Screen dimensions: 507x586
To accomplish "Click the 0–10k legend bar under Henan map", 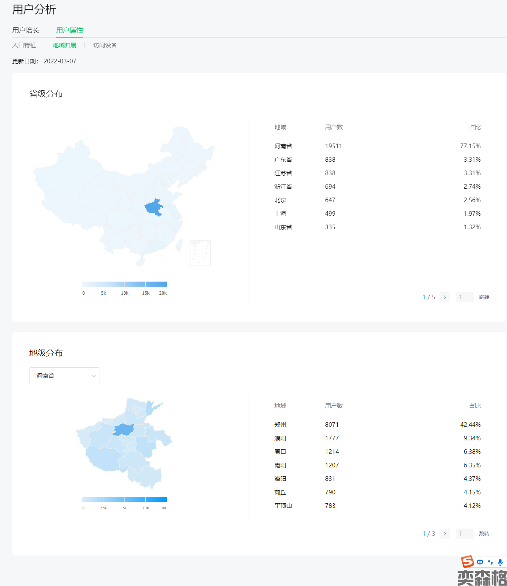I will click(124, 499).
